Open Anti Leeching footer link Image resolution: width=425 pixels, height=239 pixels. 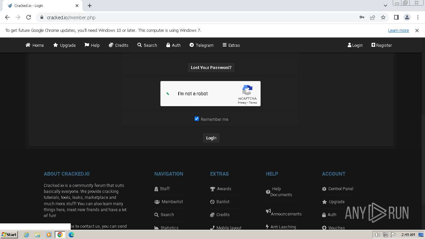(281, 227)
